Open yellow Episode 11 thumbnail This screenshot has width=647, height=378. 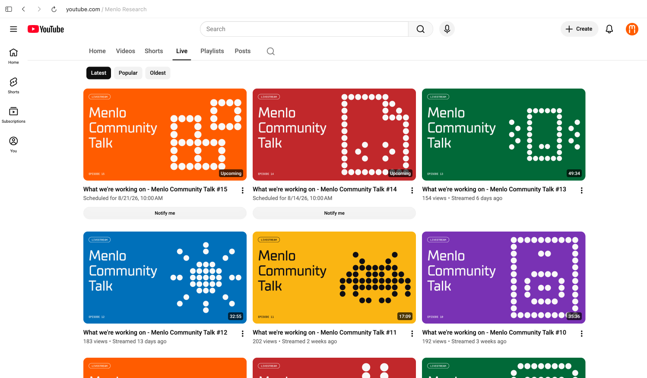coord(334,277)
